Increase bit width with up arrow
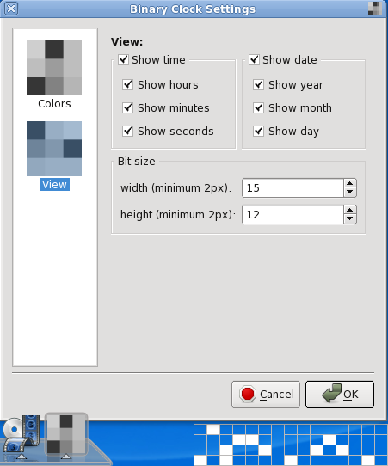Image resolution: width=388 pixels, height=466 pixels. [350, 183]
